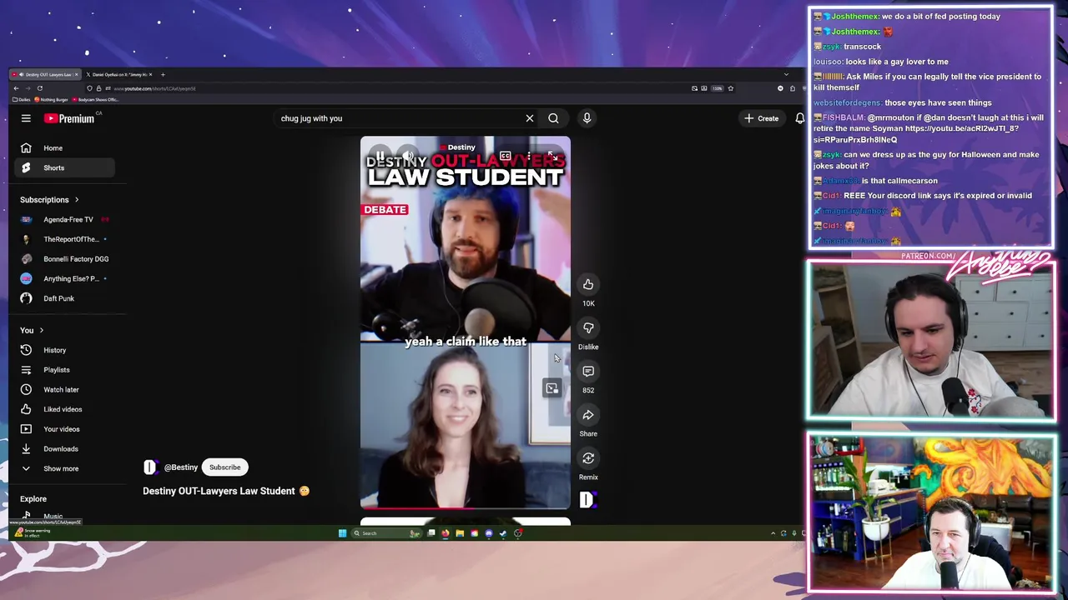This screenshot has width=1068, height=600.
Task: Open the Dailies bookmarks folder
Action: [21, 100]
